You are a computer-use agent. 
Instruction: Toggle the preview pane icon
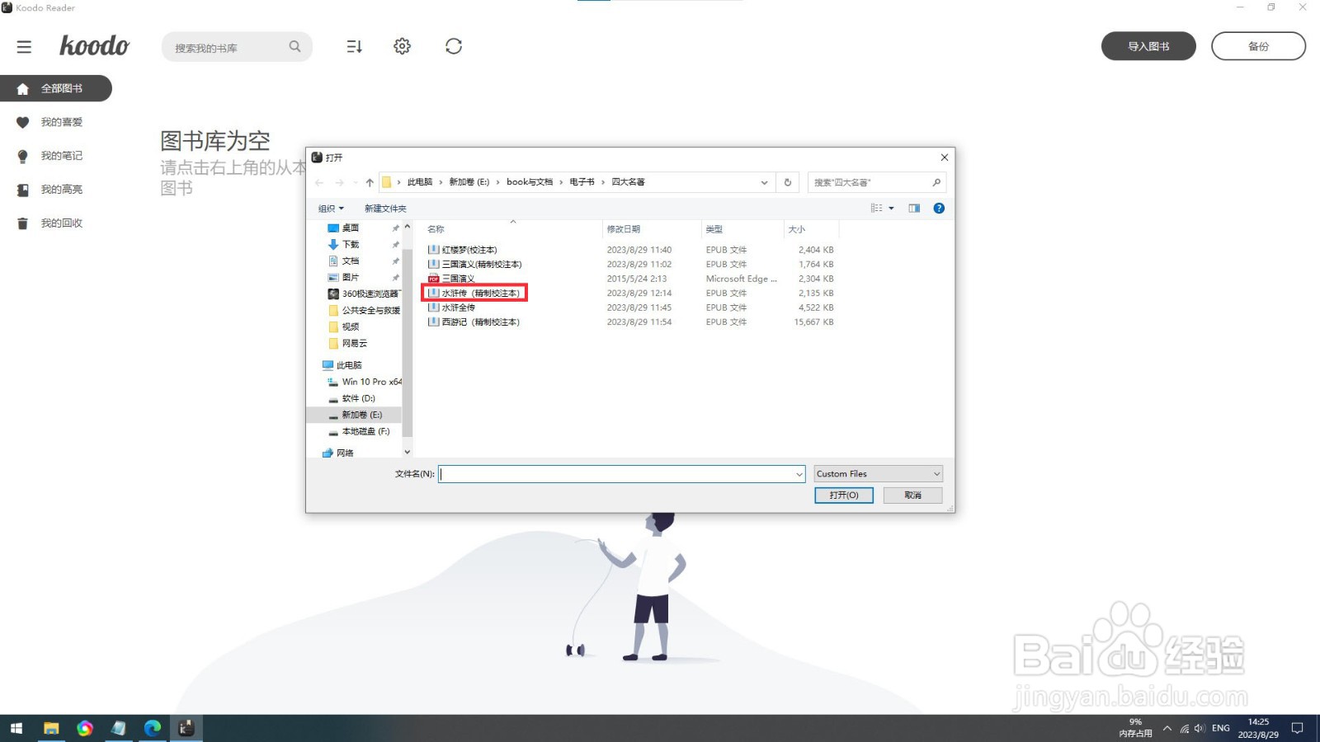(914, 209)
